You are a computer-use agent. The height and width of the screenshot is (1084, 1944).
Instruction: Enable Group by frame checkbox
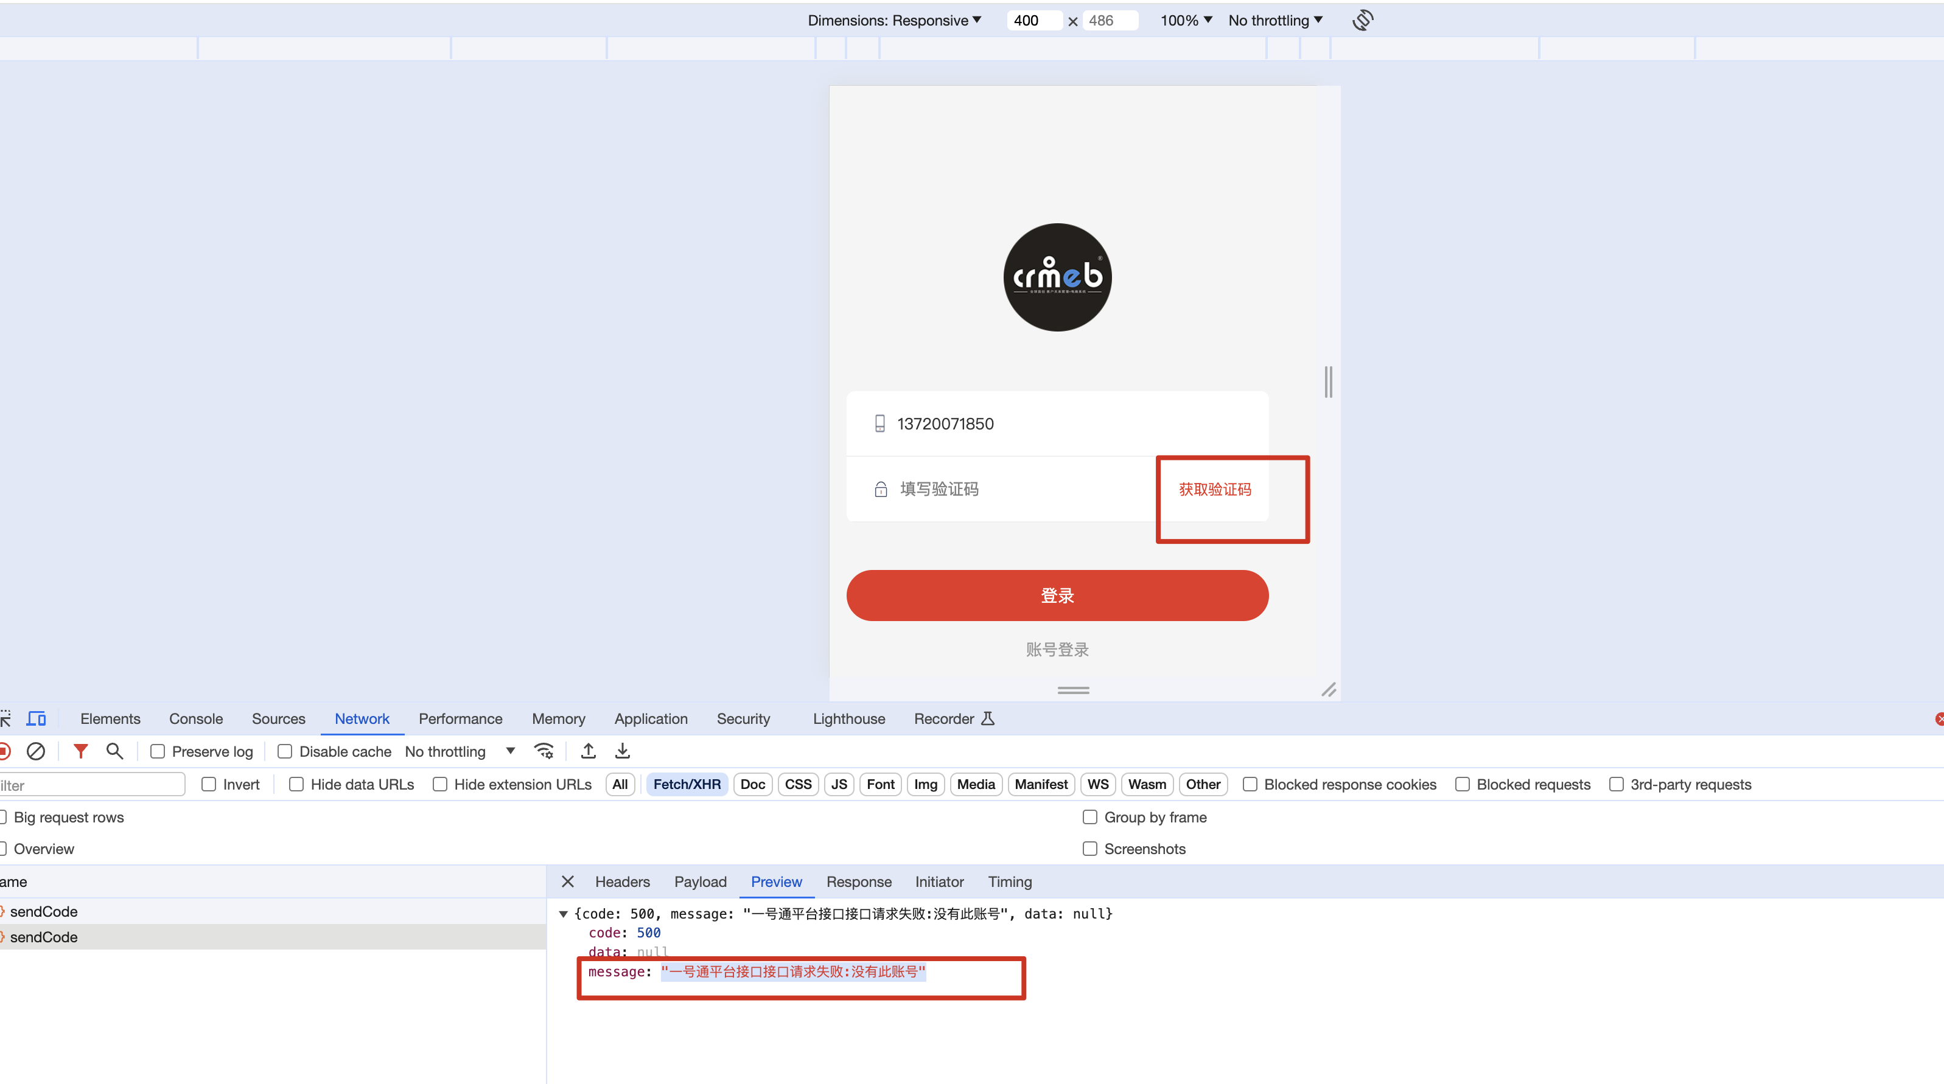pyautogui.click(x=1089, y=817)
